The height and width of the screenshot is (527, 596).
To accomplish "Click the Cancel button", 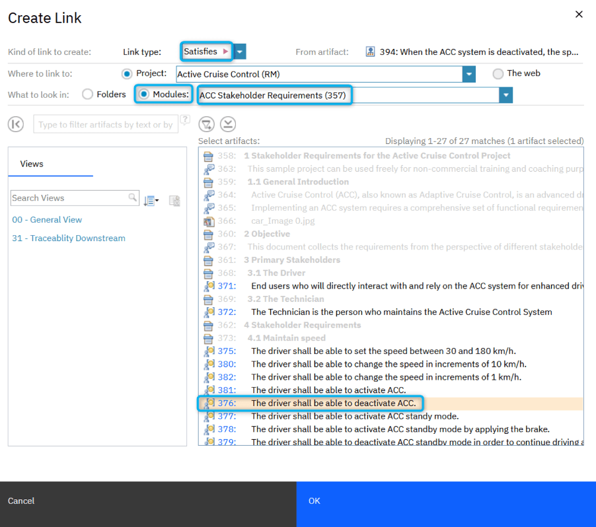I will pyautogui.click(x=20, y=501).
